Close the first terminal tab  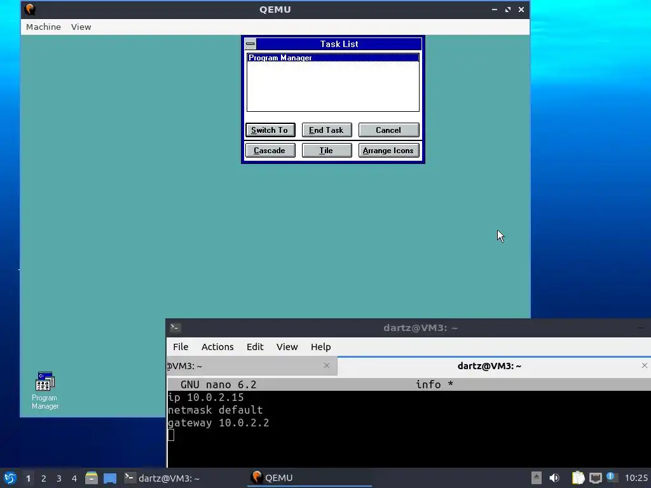coord(327,365)
